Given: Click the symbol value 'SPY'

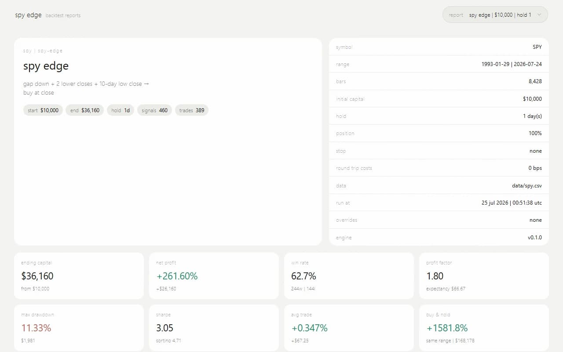Looking at the screenshot, I should coord(537,47).
